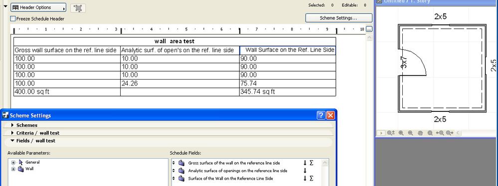The width and height of the screenshot is (498, 186).
Task: Select the 400.00 sq ft total cell
Action: [67, 92]
